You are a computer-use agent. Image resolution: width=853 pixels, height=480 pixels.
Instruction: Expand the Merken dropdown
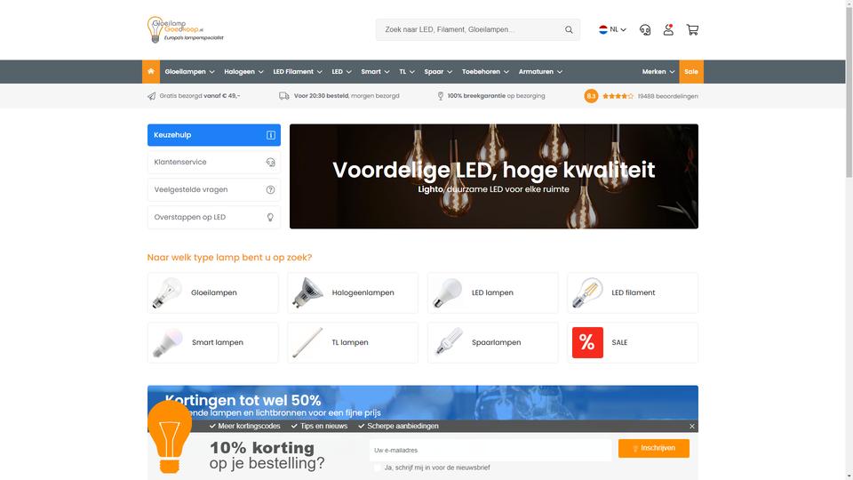(658, 72)
